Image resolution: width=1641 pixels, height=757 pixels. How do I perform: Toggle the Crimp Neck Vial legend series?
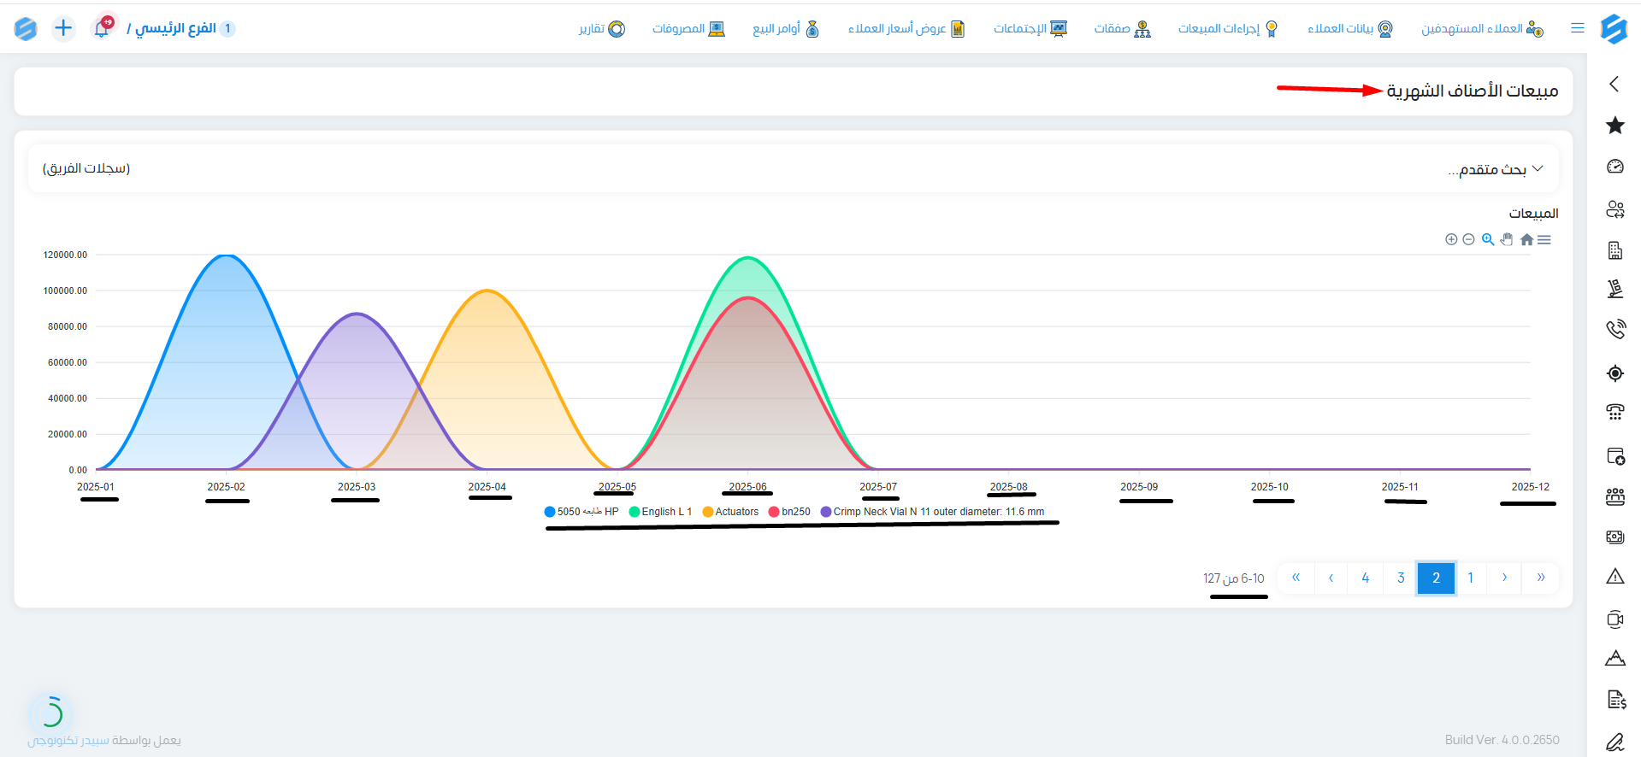(x=932, y=512)
